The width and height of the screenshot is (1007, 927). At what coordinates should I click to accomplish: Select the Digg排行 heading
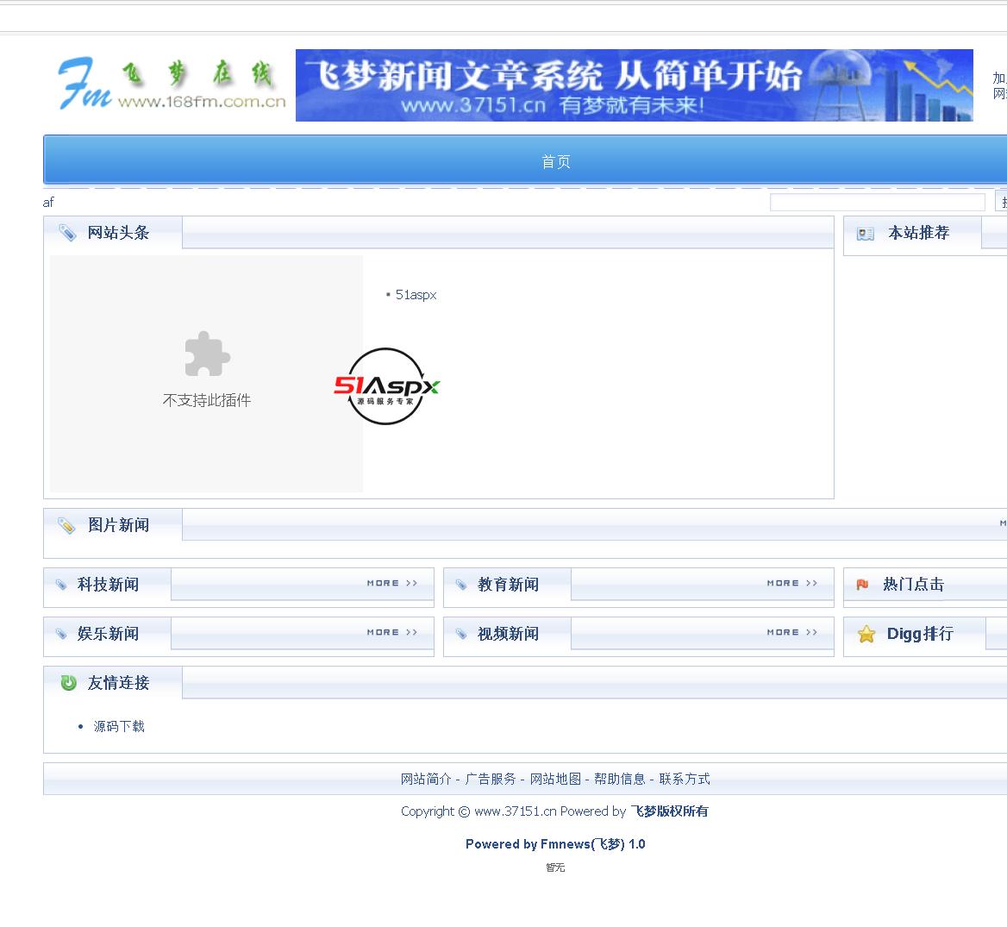coord(920,634)
